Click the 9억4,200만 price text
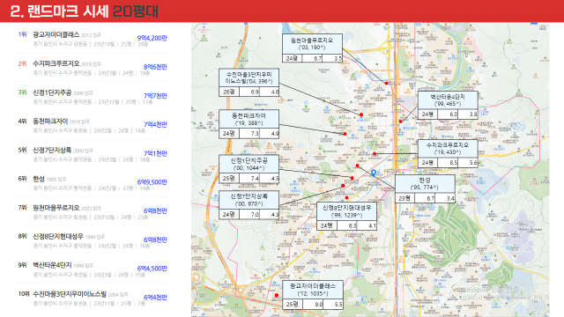 click(152, 38)
